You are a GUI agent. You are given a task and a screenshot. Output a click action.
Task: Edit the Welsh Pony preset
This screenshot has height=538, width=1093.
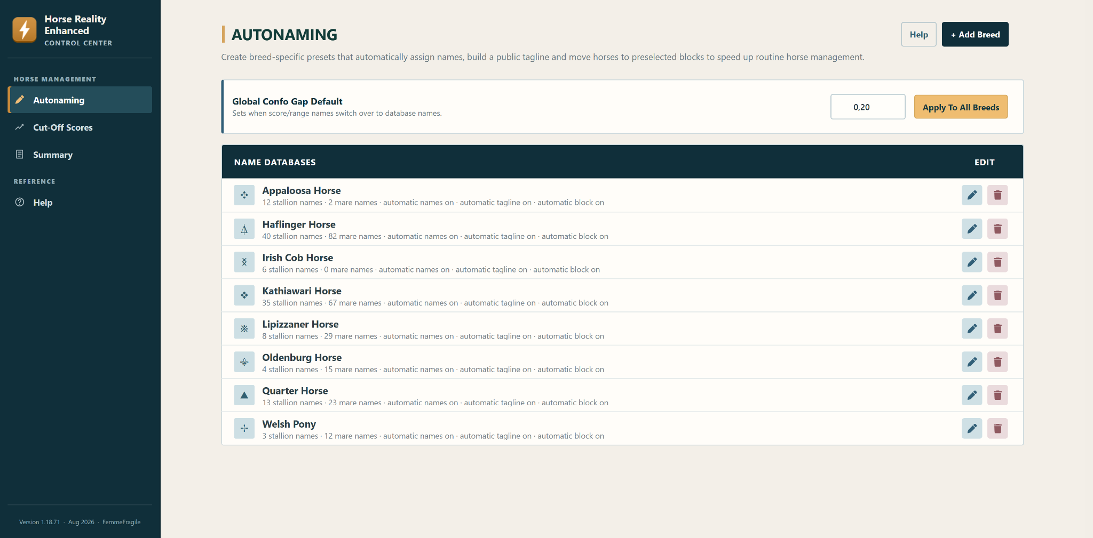(972, 429)
